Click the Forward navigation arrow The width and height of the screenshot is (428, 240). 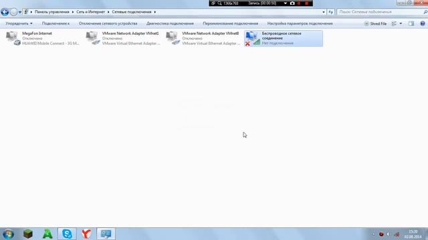(13, 12)
